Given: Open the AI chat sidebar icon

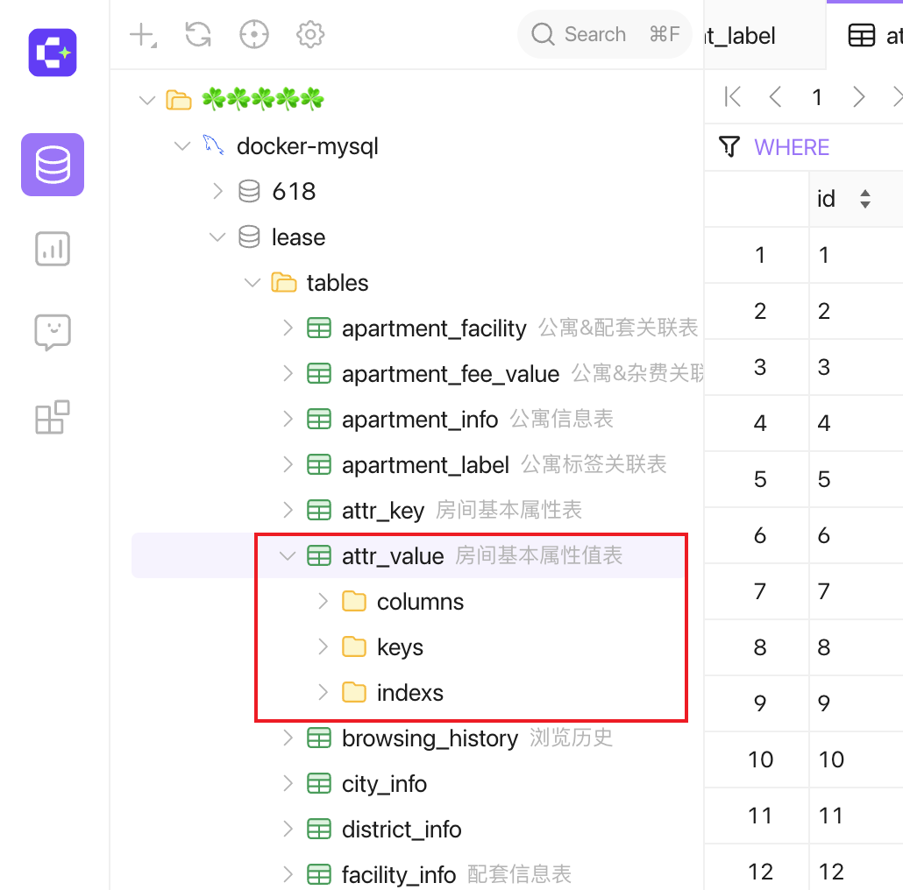Looking at the screenshot, I should 53,333.
